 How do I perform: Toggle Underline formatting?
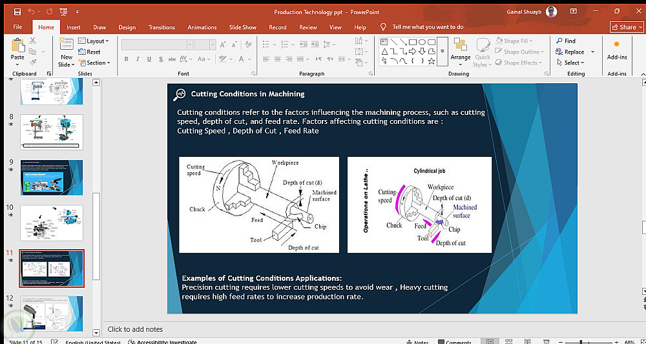click(149, 59)
